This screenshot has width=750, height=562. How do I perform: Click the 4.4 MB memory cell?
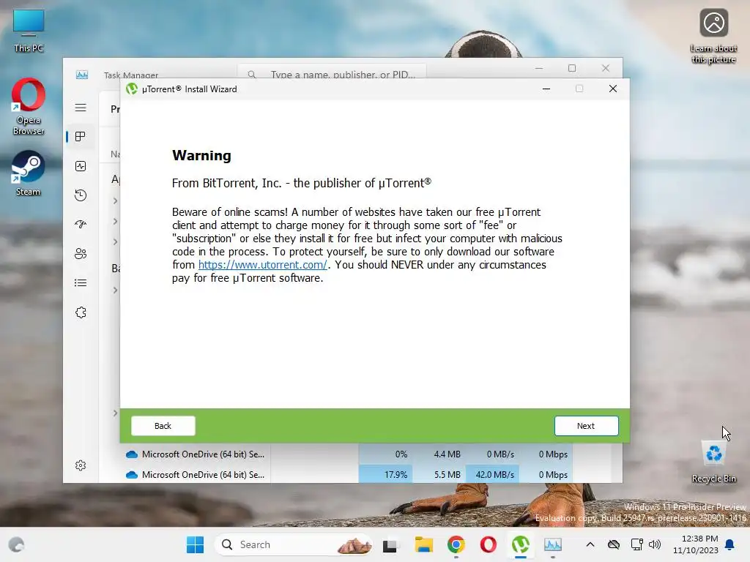(x=439, y=454)
